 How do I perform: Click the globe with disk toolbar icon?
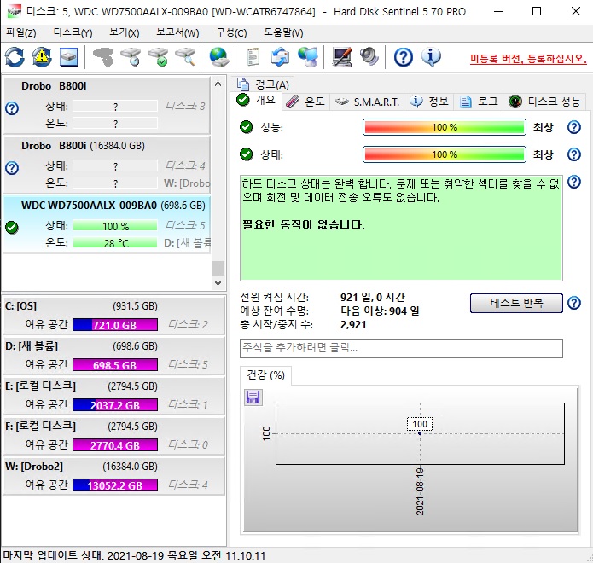[219, 57]
